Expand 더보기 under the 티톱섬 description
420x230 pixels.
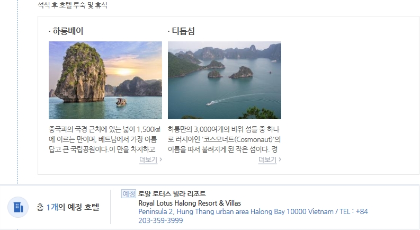[267, 160]
